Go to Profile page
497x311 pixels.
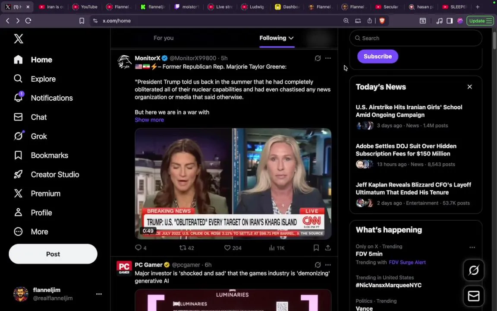(x=33, y=213)
